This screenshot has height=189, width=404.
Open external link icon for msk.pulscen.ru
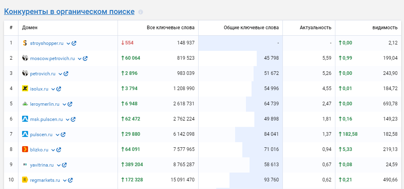(73, 119)
